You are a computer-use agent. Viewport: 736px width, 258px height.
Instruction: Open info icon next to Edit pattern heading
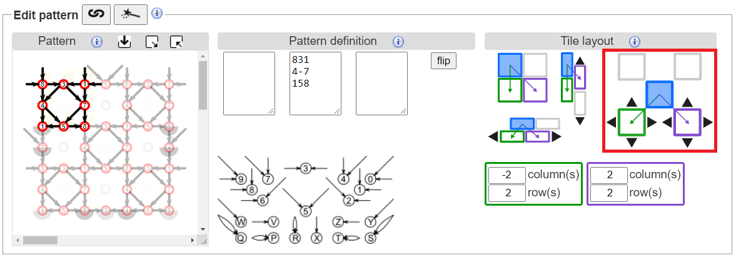tap(157, 12)
